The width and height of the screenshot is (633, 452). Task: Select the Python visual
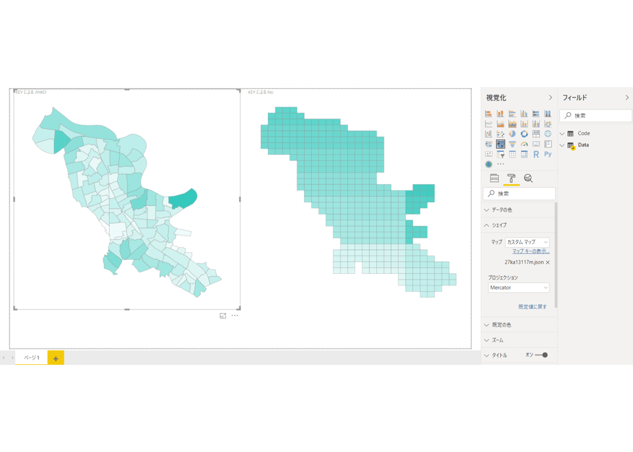click(548, 154)
